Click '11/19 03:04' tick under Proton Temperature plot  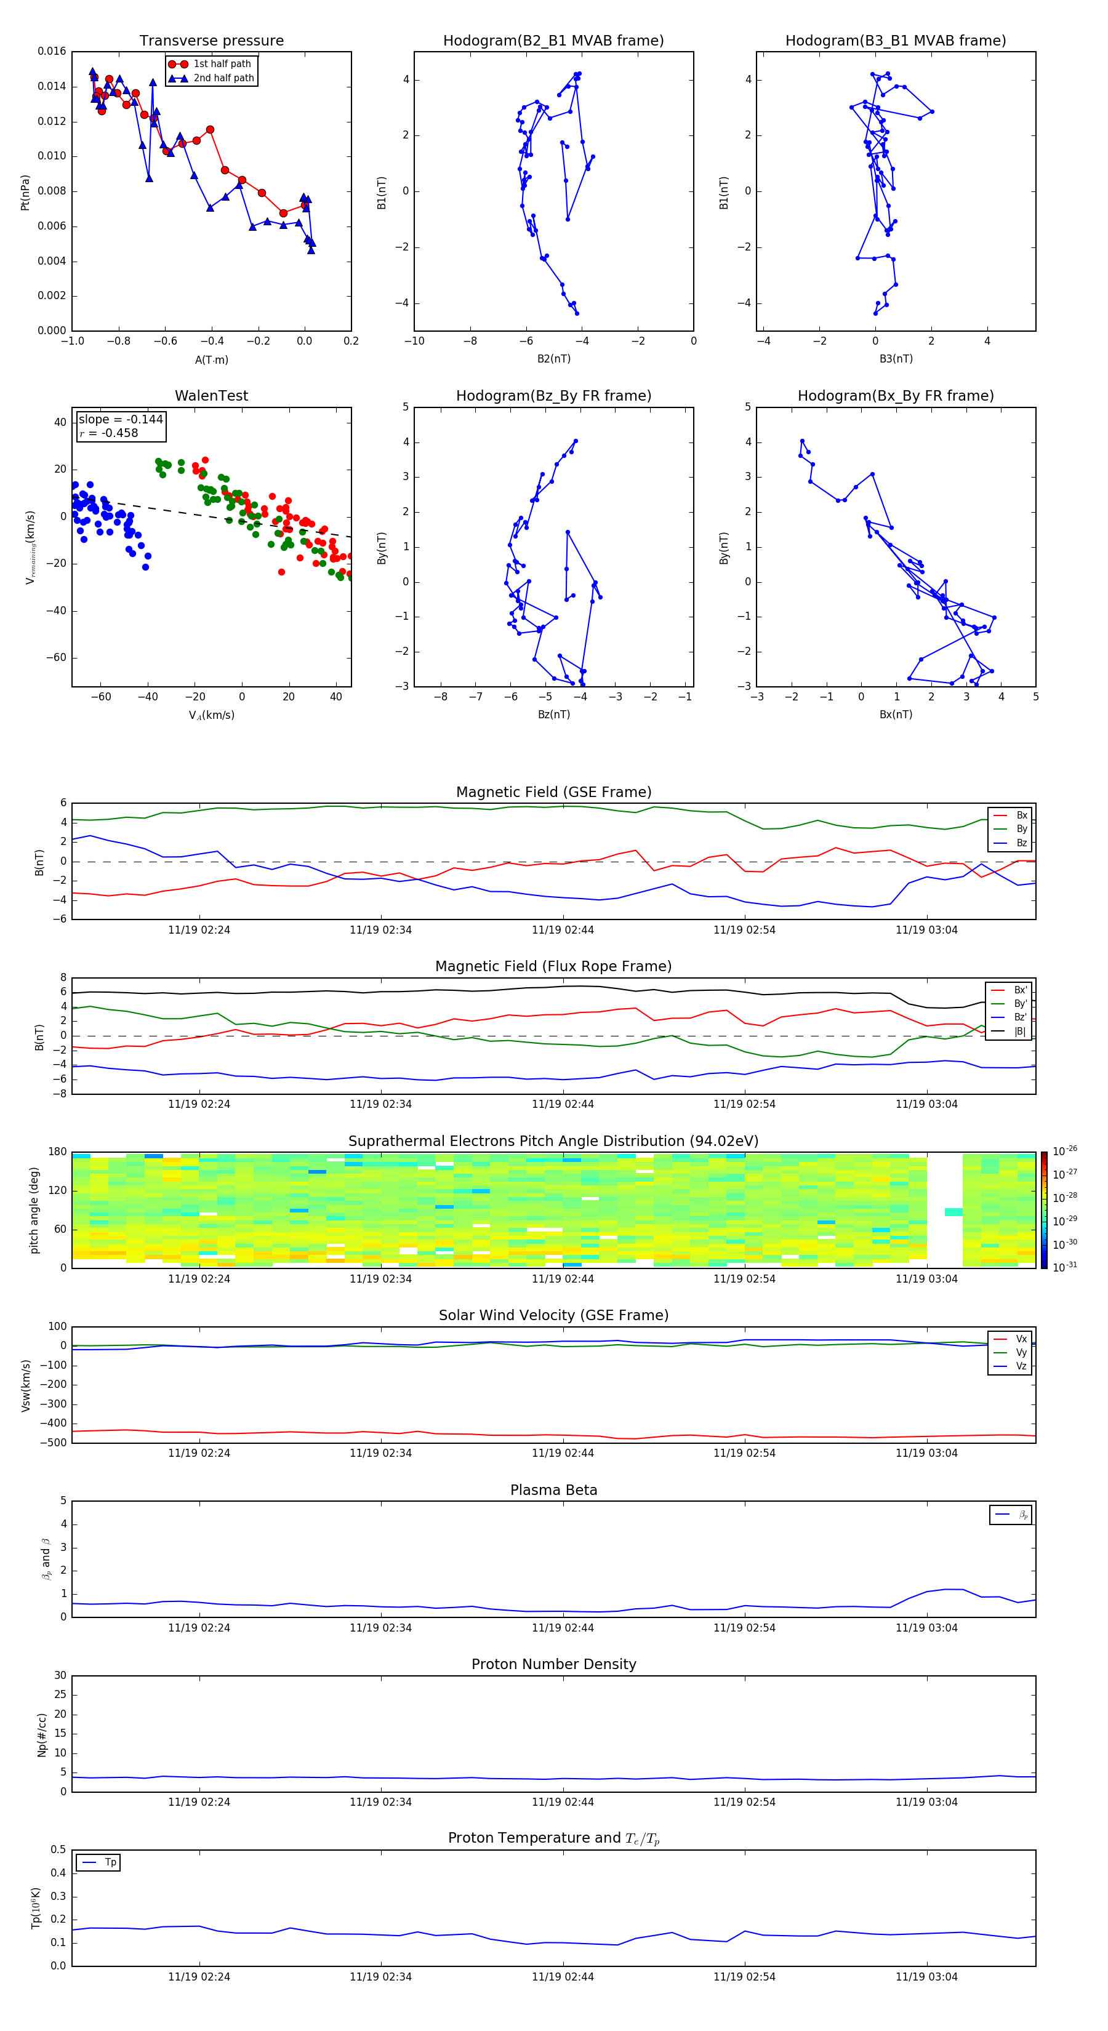click(926, 1977)
